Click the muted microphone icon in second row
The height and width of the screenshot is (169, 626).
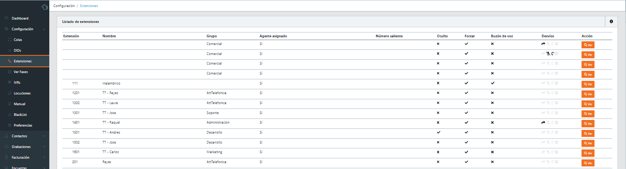coord(548,54)
